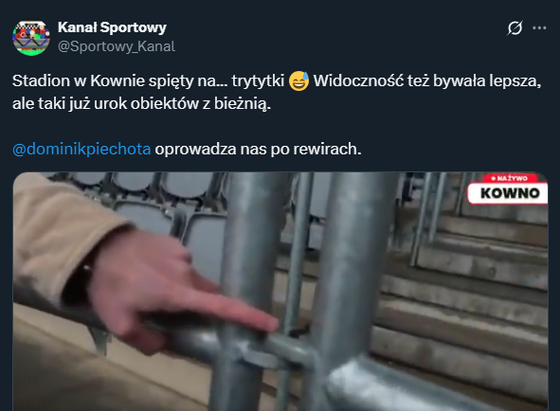Click the word trytytki in the tweet
Viewport: 560px width, 411px height.
coord(258,81)
